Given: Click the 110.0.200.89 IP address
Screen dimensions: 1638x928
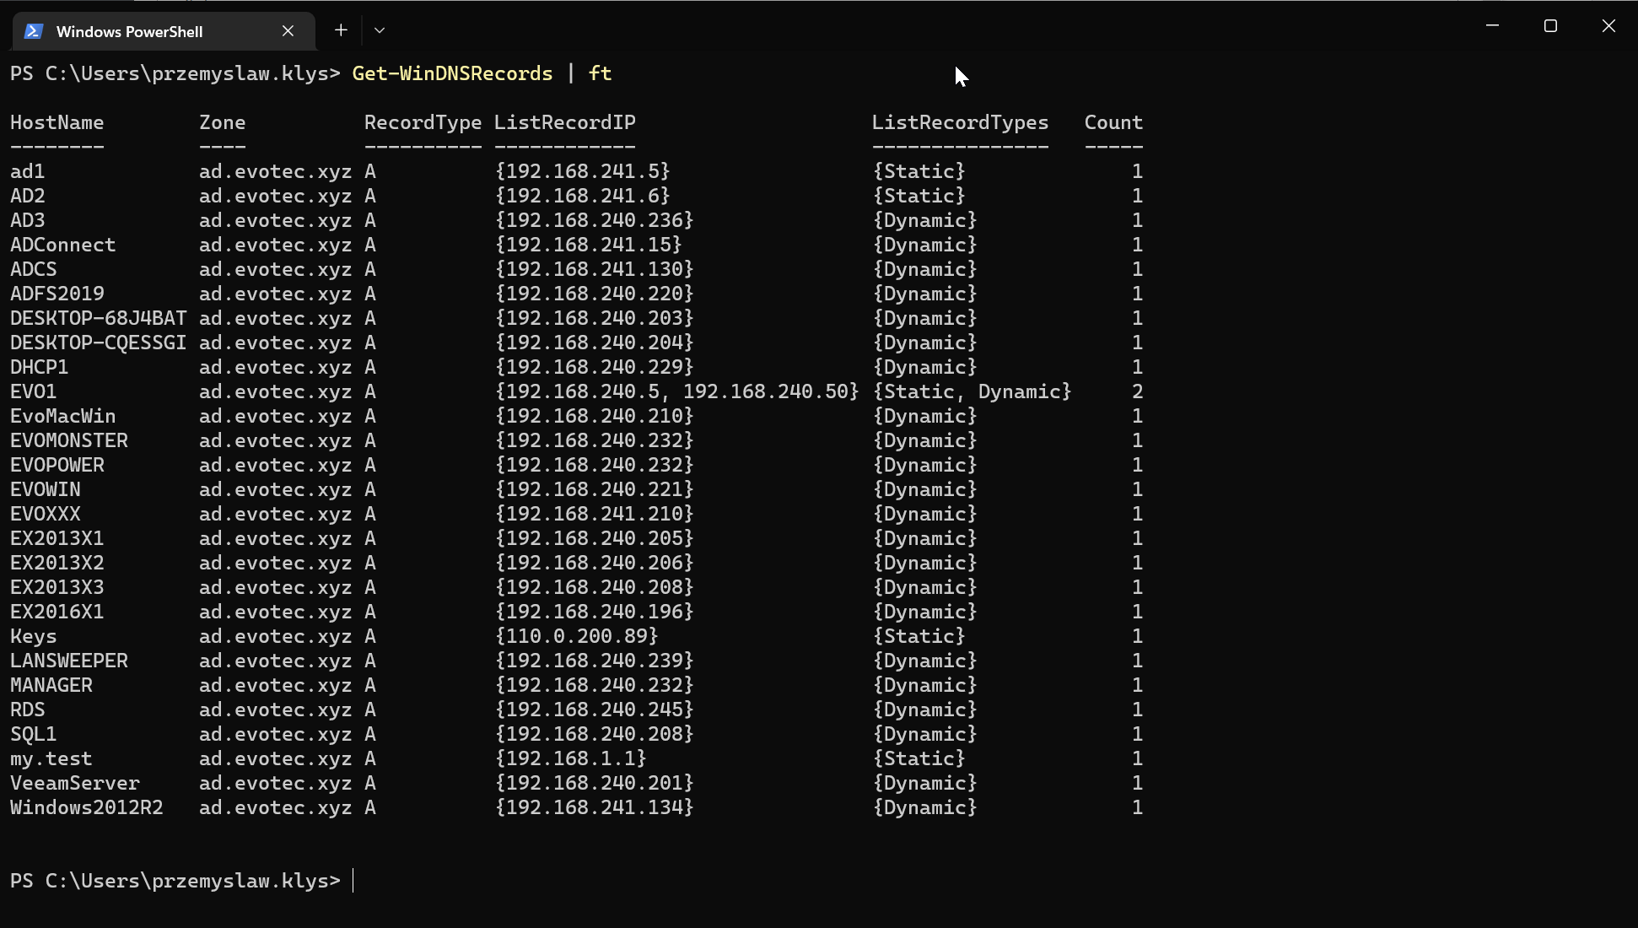Looking at the screenshot, I should (576, 636).
